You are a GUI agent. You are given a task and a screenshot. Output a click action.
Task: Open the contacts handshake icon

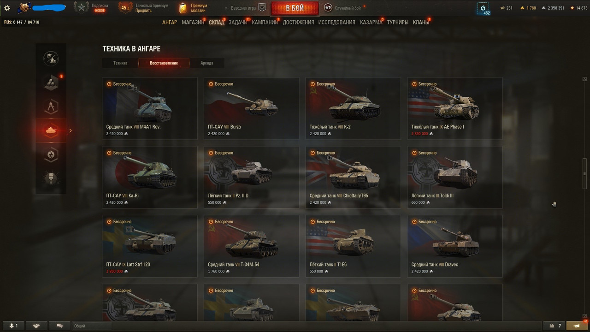(36, 326)
